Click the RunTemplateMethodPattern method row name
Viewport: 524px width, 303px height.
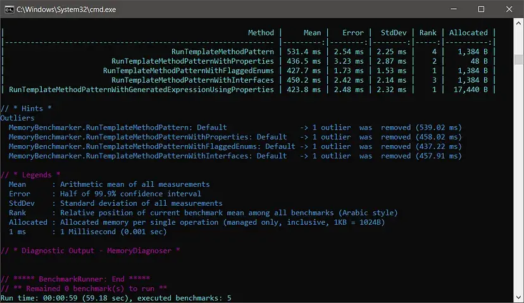[x=223, y=52]
